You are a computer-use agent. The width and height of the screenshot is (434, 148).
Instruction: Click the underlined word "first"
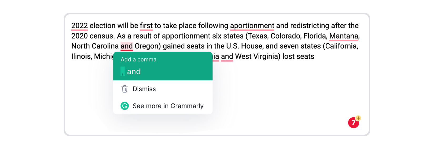click(146, 26)
